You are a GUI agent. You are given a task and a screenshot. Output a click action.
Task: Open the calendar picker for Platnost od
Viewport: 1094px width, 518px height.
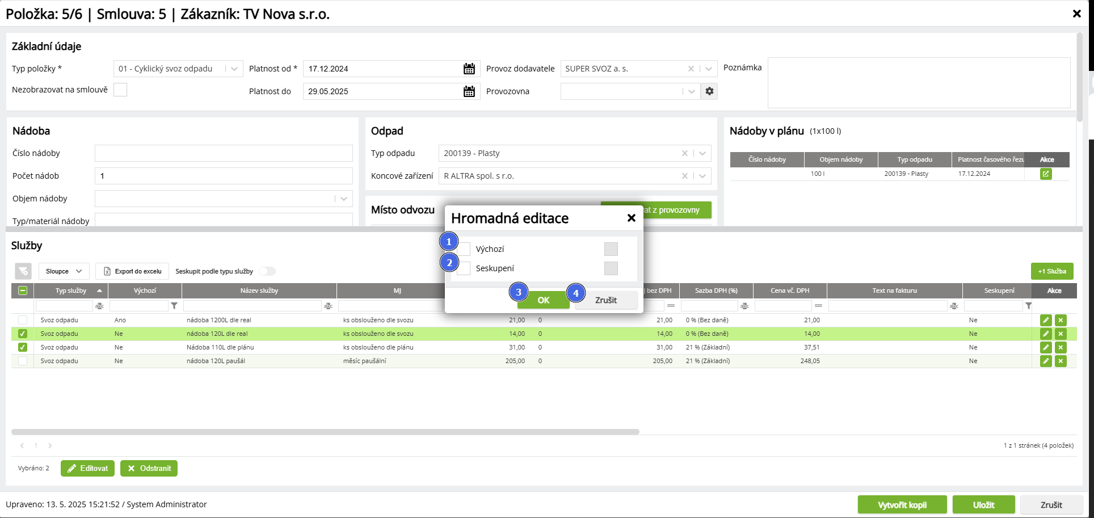click(469, 69)
